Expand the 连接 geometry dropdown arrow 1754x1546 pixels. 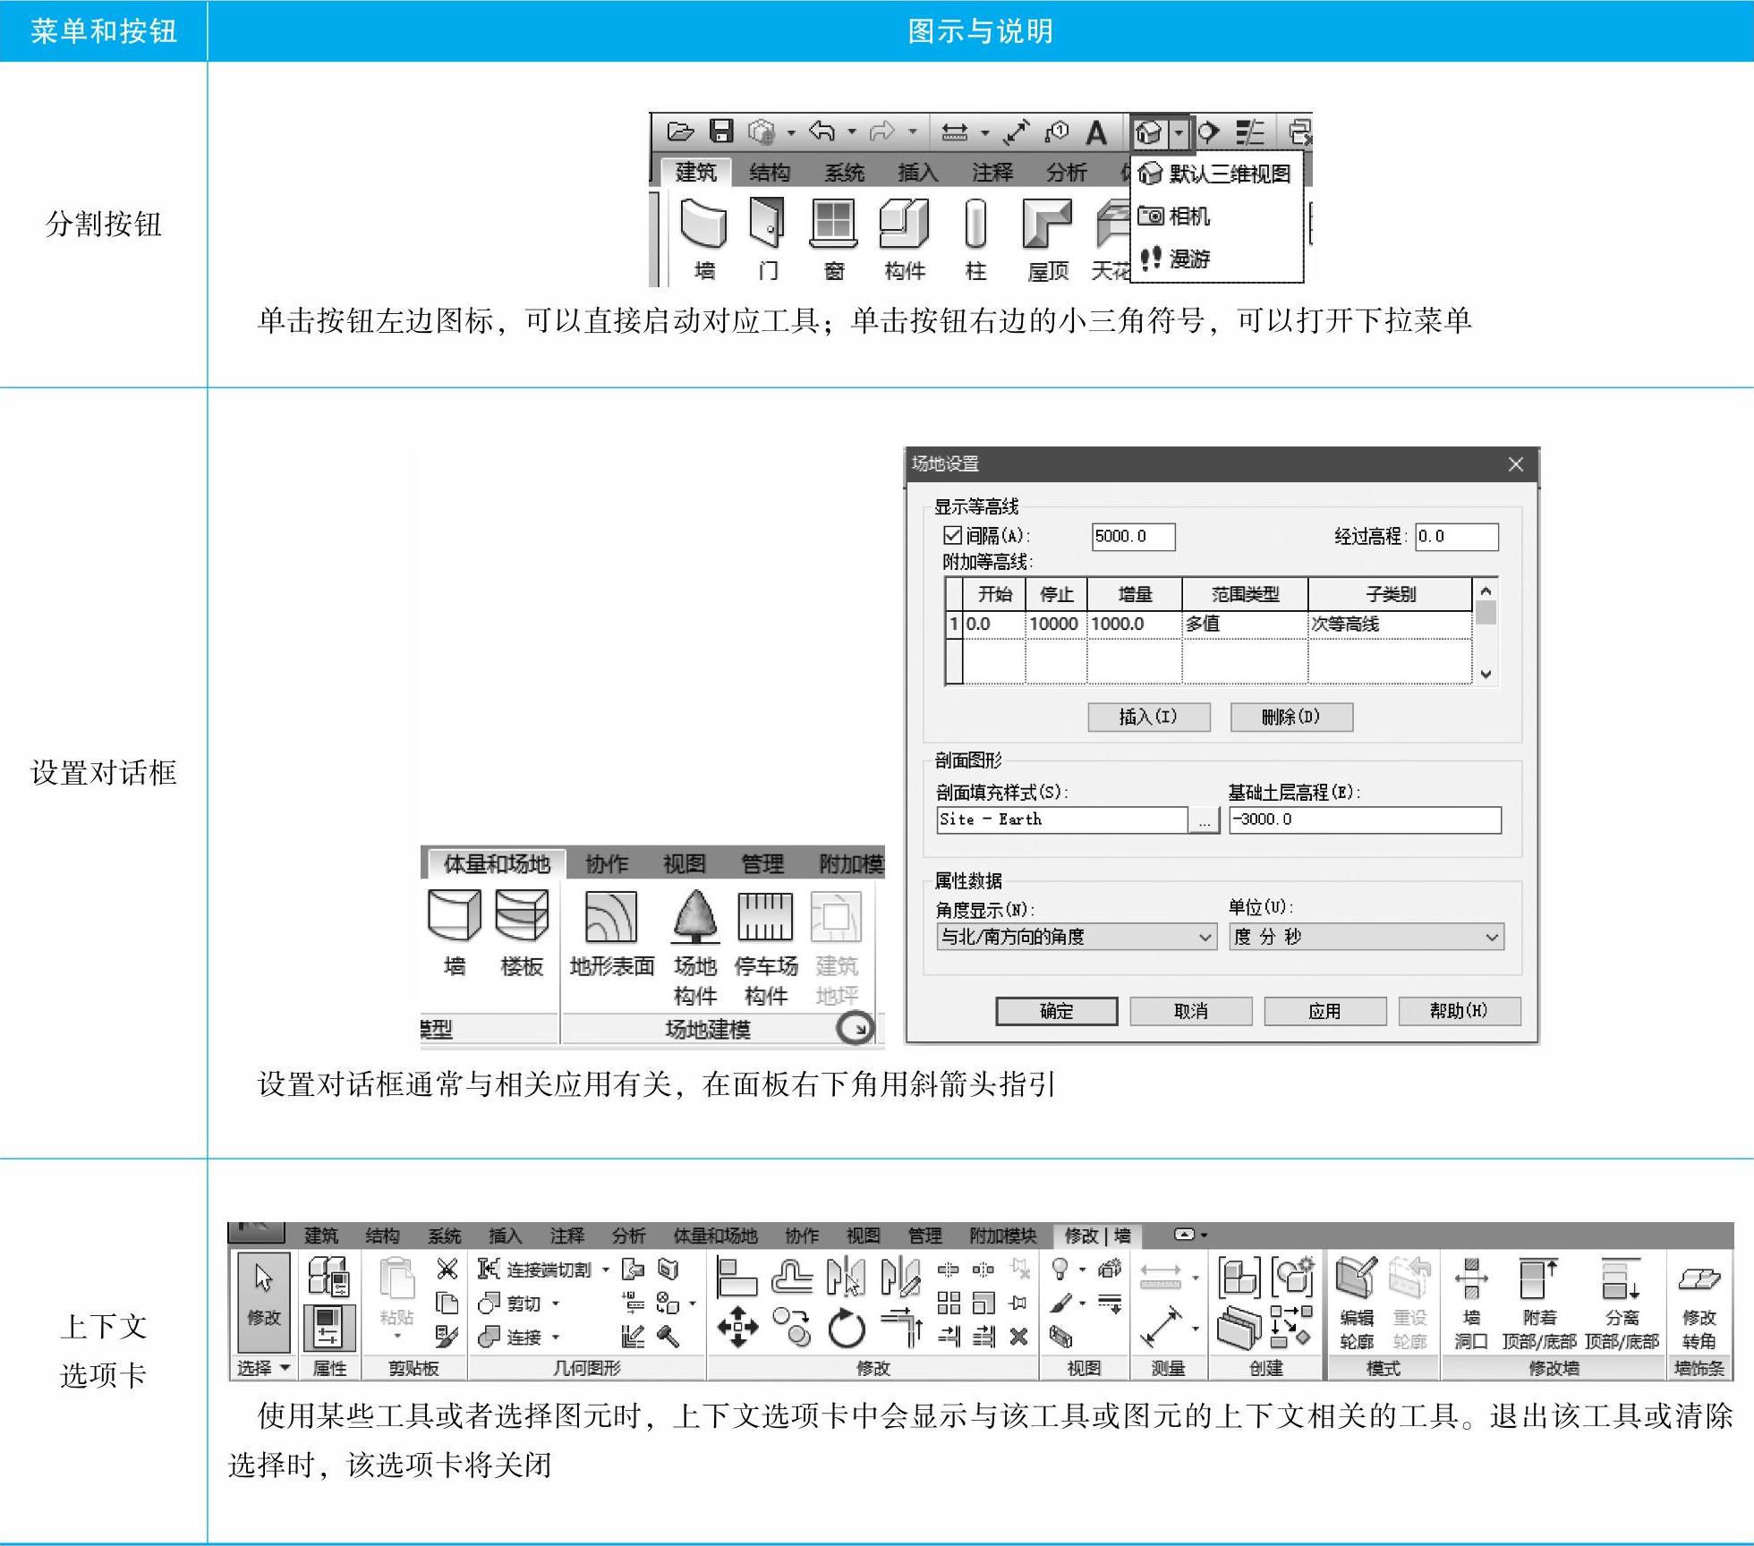tap(556, 1338)
